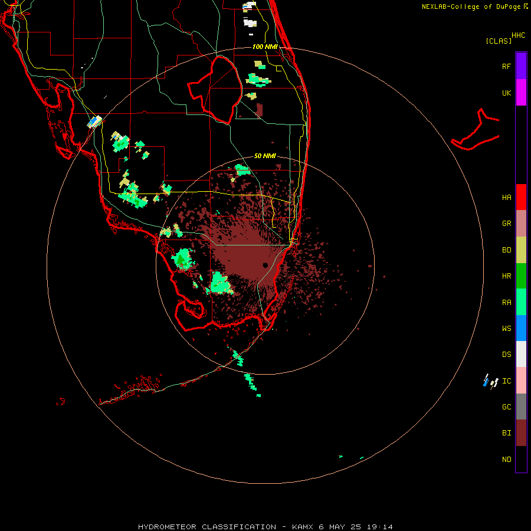Viewport: 531px width, 531px height.
Task: Click the GR pink legend swatch
Action: click(521, 224)
